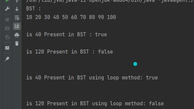
Task: Toggle soft-wrap for console output
Action: pyautogui.click(x=17, y=18)
